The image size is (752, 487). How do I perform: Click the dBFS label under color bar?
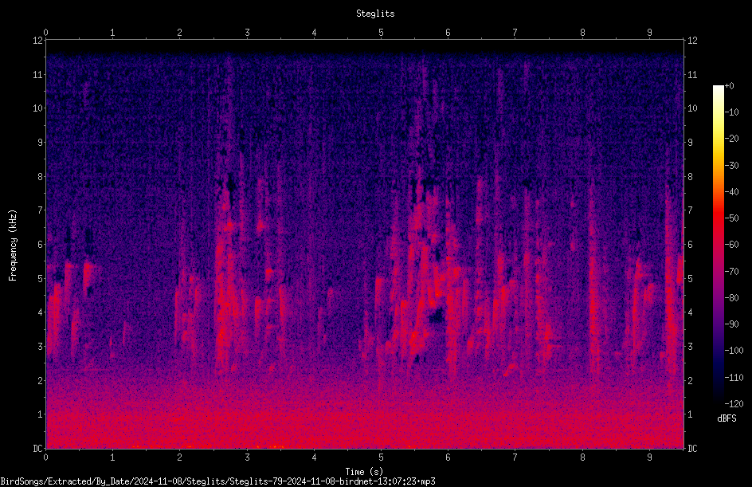[727, 418]
